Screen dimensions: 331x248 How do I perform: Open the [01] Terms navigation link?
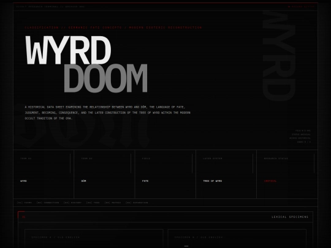25,203
